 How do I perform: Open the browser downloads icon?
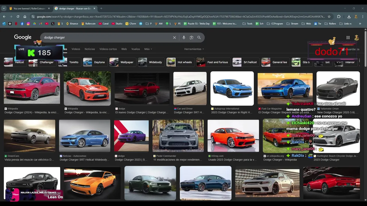click(x=349, y=17)
